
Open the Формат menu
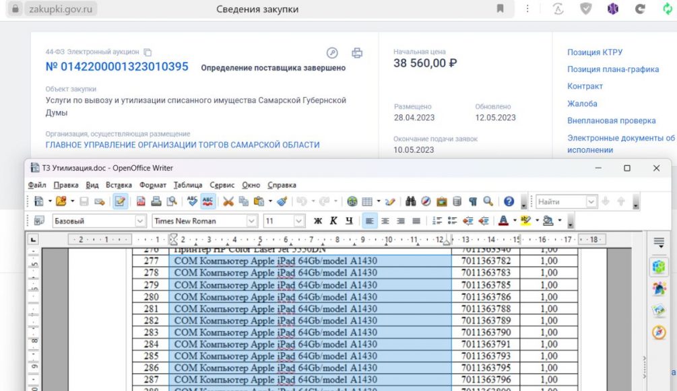(152, 185)
